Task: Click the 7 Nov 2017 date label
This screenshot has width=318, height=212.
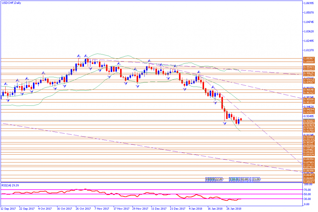Action: (102, 209)
